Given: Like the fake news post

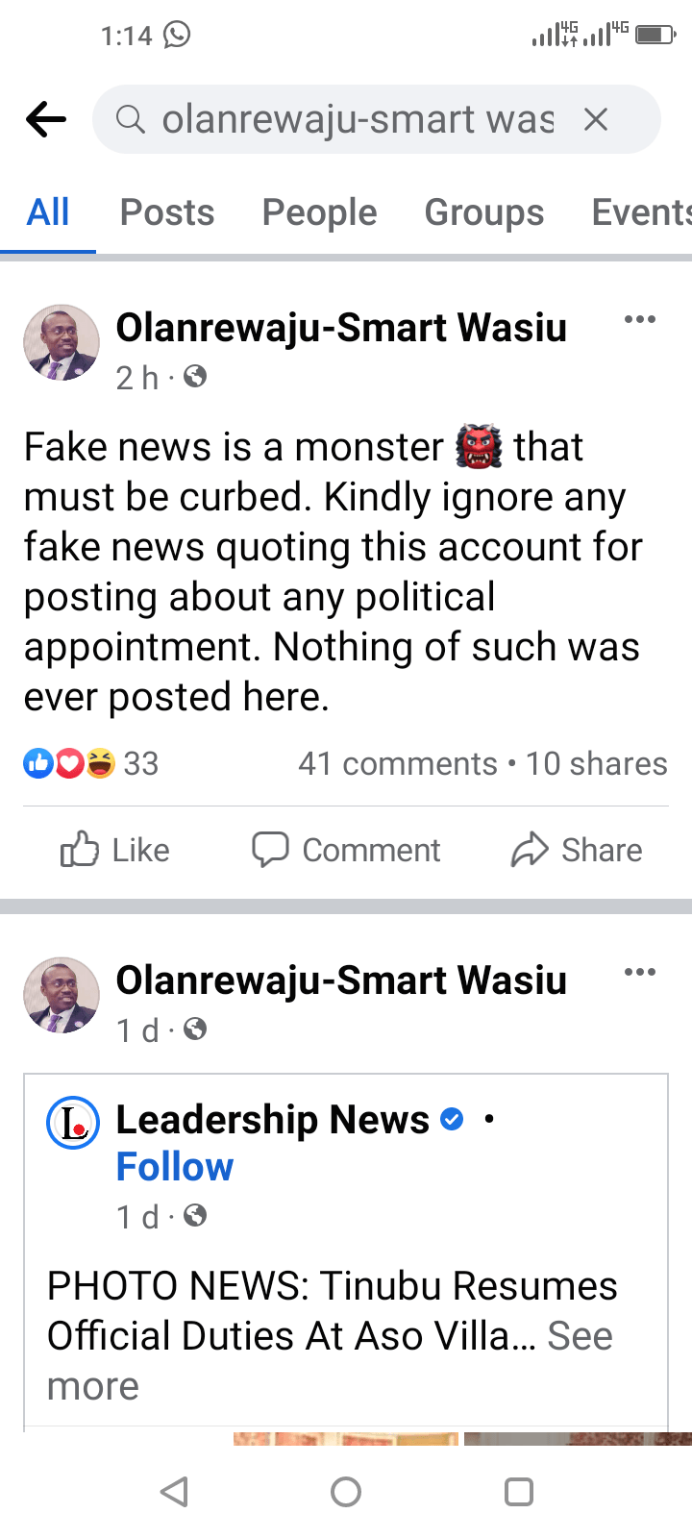Looking at the screenshot, I should tap(115, 850).
